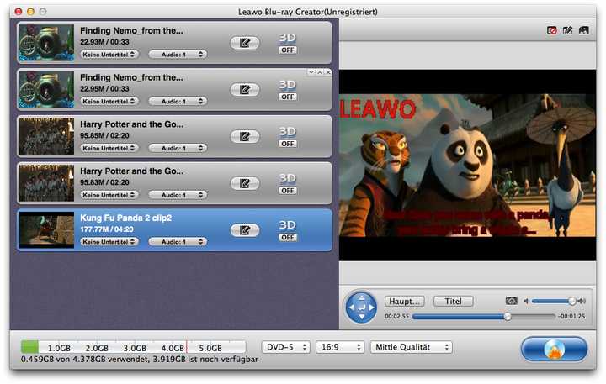Open subtitle dropdown of 22.95M Finding Nemo

pos(109,101)
